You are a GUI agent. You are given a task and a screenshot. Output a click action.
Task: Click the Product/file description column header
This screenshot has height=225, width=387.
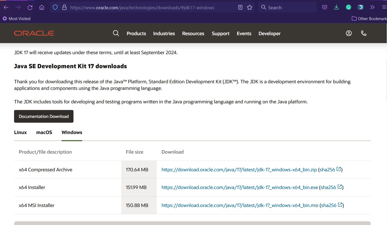click(45, 152)
